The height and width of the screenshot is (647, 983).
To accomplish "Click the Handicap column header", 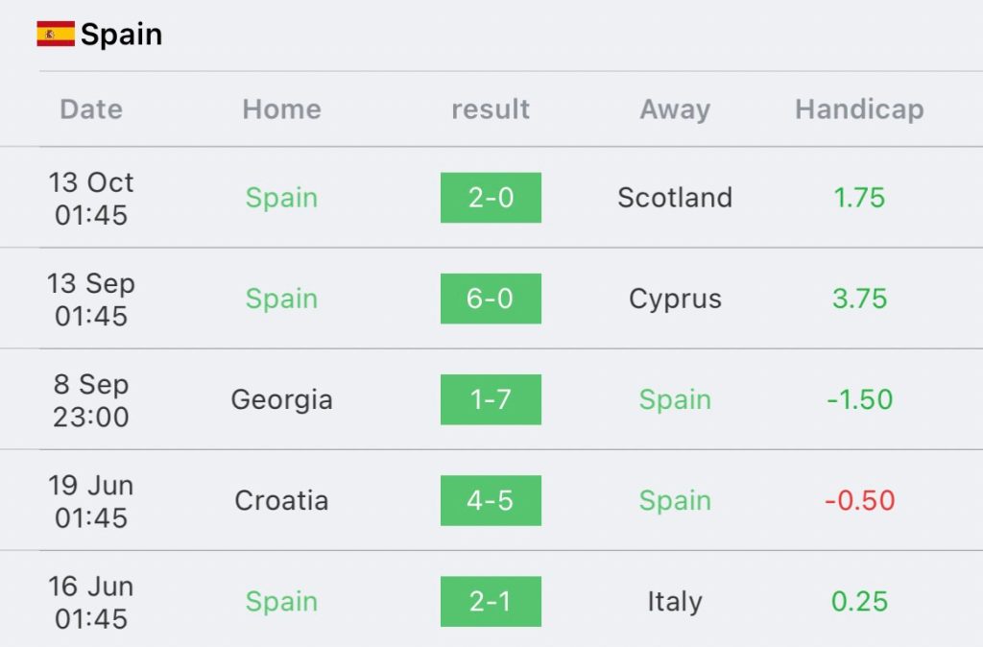I will (859, 110).
